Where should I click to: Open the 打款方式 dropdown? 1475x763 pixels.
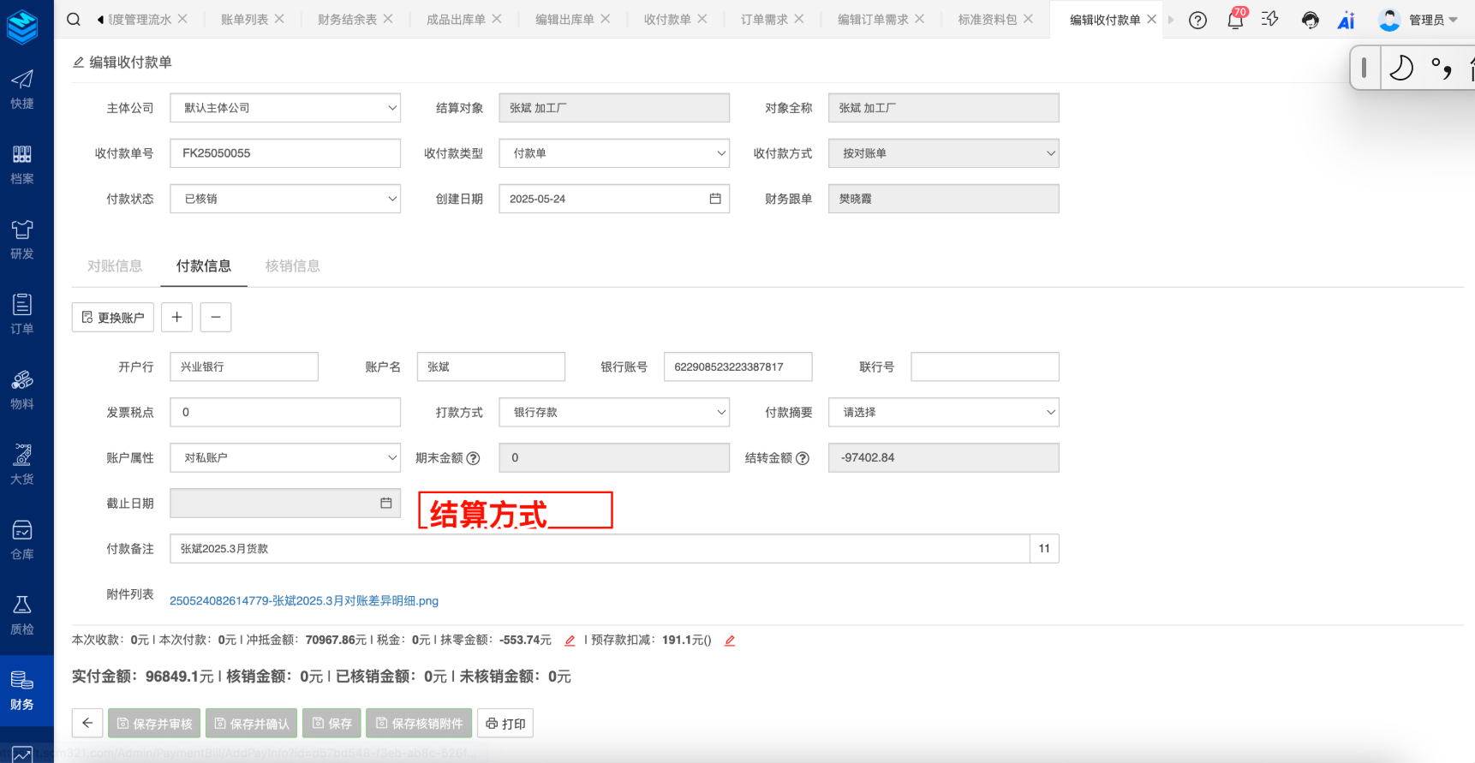(x=614, y=412)
